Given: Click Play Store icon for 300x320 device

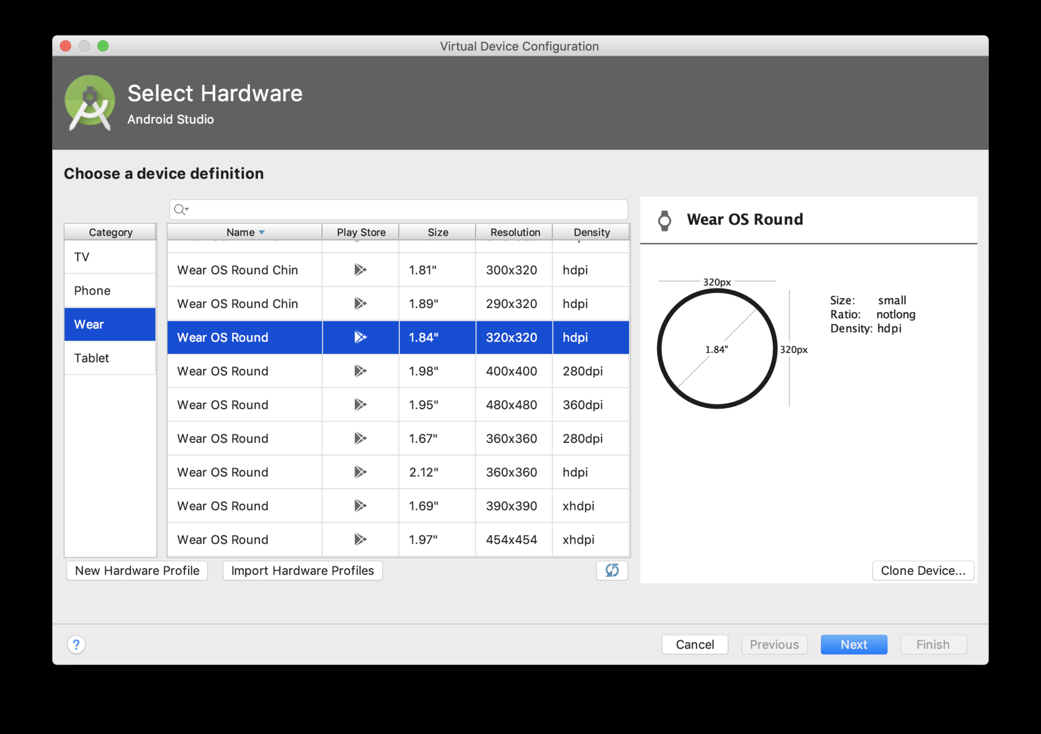Looking at the screenshot, I should (x=360, y=270).
